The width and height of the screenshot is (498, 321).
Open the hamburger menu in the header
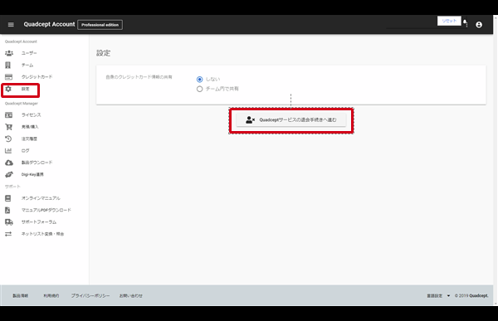[x=11, y=24]
